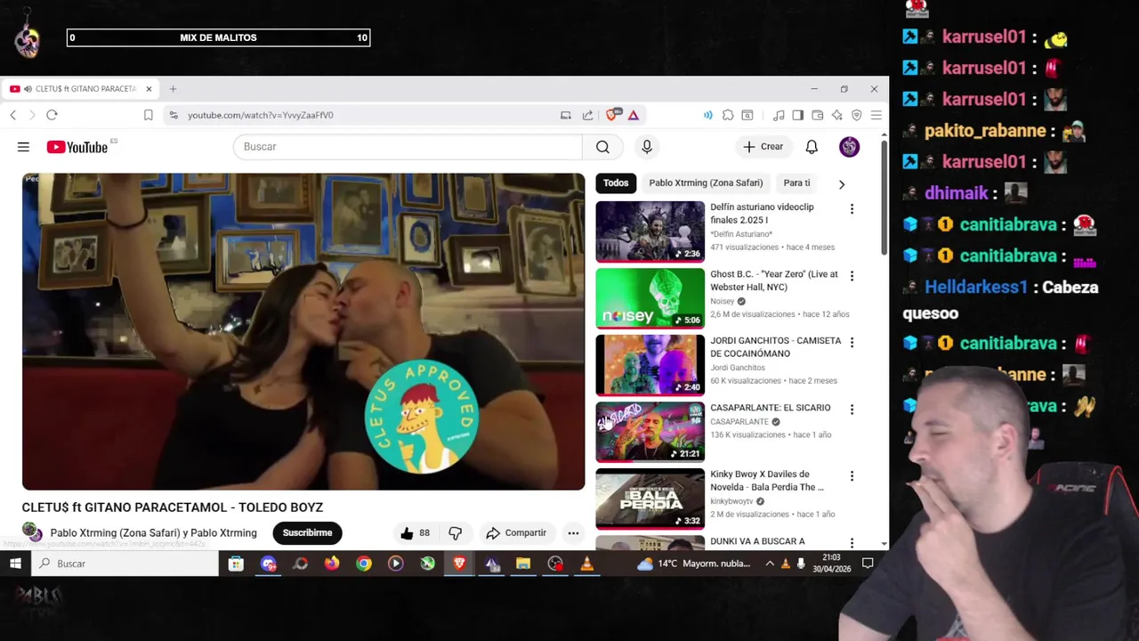Open options for Ghost B.C. Year Zero video
The image size is (1139, 641).
click(852, 276)
